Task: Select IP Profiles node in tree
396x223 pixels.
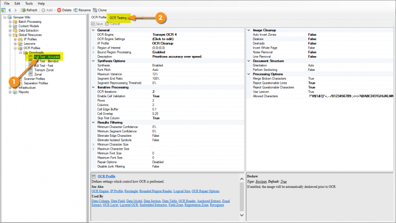Action: coord(30,39)
